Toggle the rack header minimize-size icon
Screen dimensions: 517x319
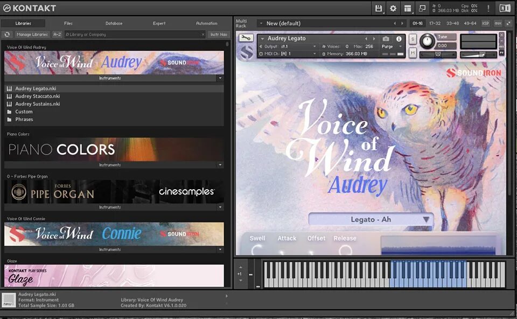coord(509,23)
